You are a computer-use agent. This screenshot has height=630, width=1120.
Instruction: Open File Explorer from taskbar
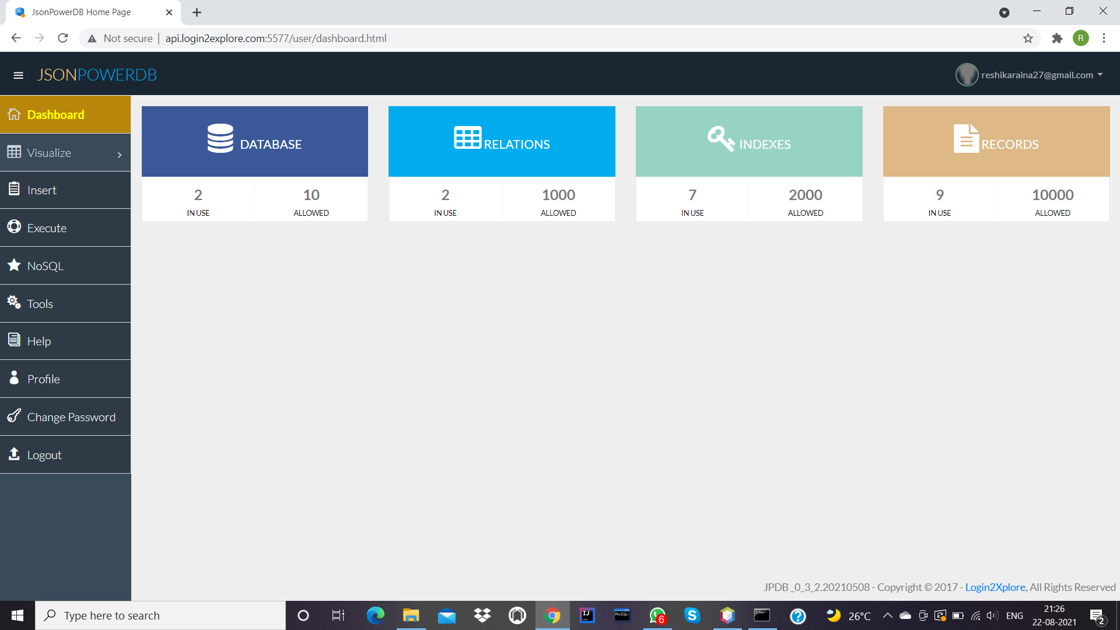[411, 615]
